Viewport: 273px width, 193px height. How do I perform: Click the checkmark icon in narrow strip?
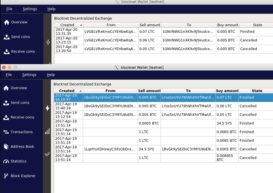(47, 154)
